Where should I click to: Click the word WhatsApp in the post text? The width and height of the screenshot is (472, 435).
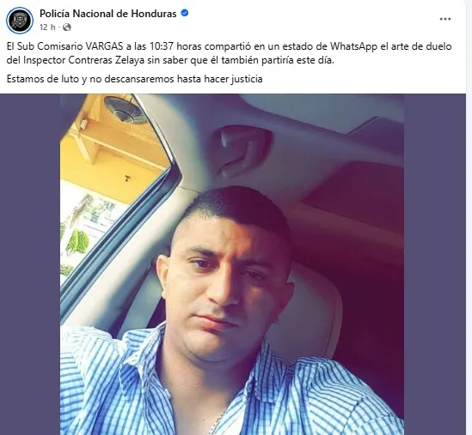[353, 46]
